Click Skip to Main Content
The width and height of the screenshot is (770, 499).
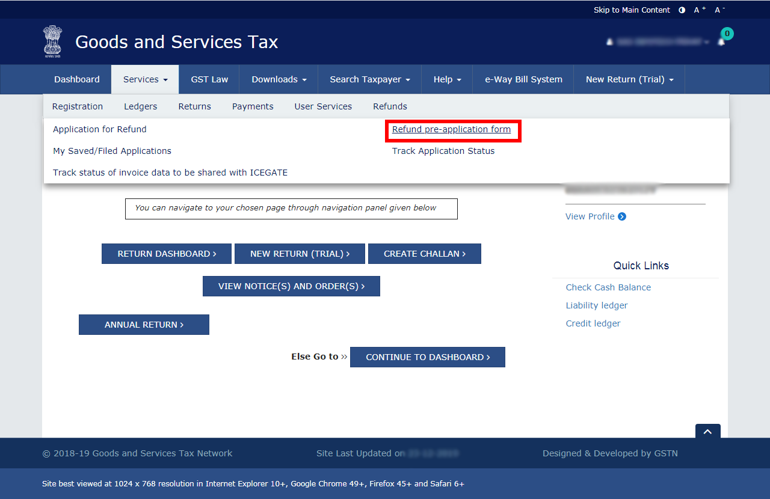[632, 10]
